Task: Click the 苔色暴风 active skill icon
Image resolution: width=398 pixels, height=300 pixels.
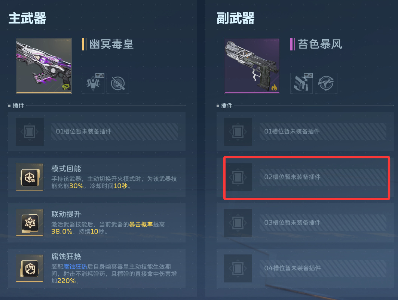Action: pos(301,83)
